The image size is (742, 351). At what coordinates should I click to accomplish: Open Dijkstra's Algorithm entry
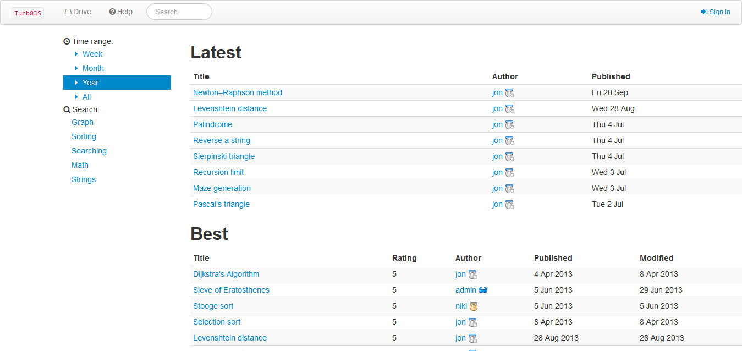[226, 274]
